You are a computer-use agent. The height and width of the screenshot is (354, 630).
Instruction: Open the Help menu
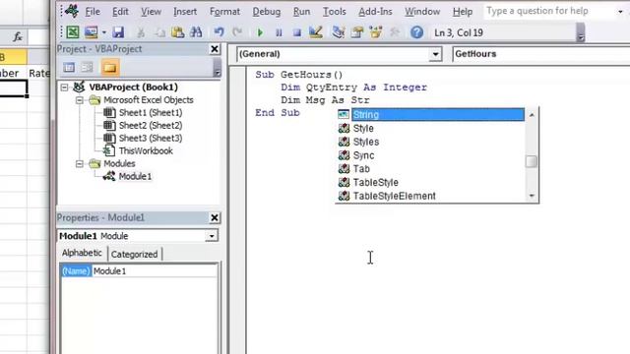pyautogui.click(x=463, y=12)
